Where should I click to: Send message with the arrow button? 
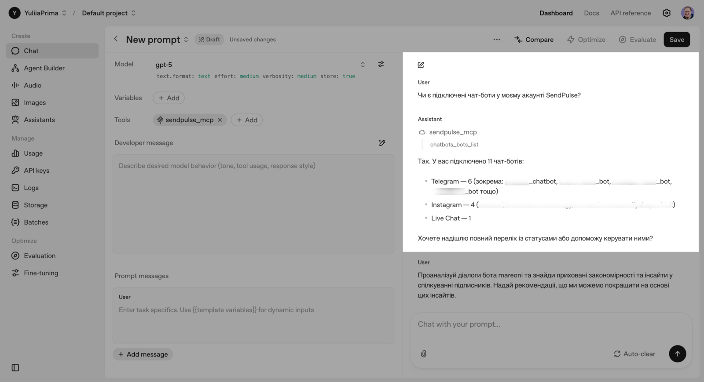(677, 354)
